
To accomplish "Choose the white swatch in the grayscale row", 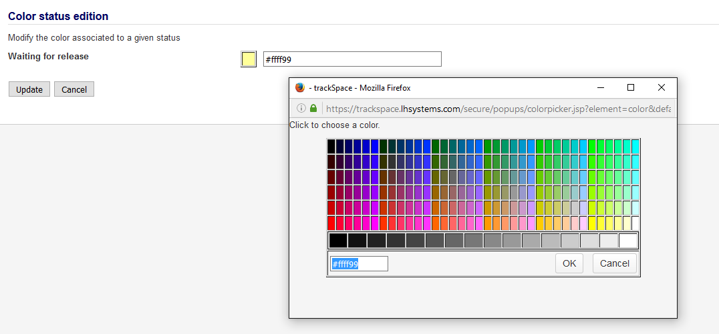I will (628, 241).
